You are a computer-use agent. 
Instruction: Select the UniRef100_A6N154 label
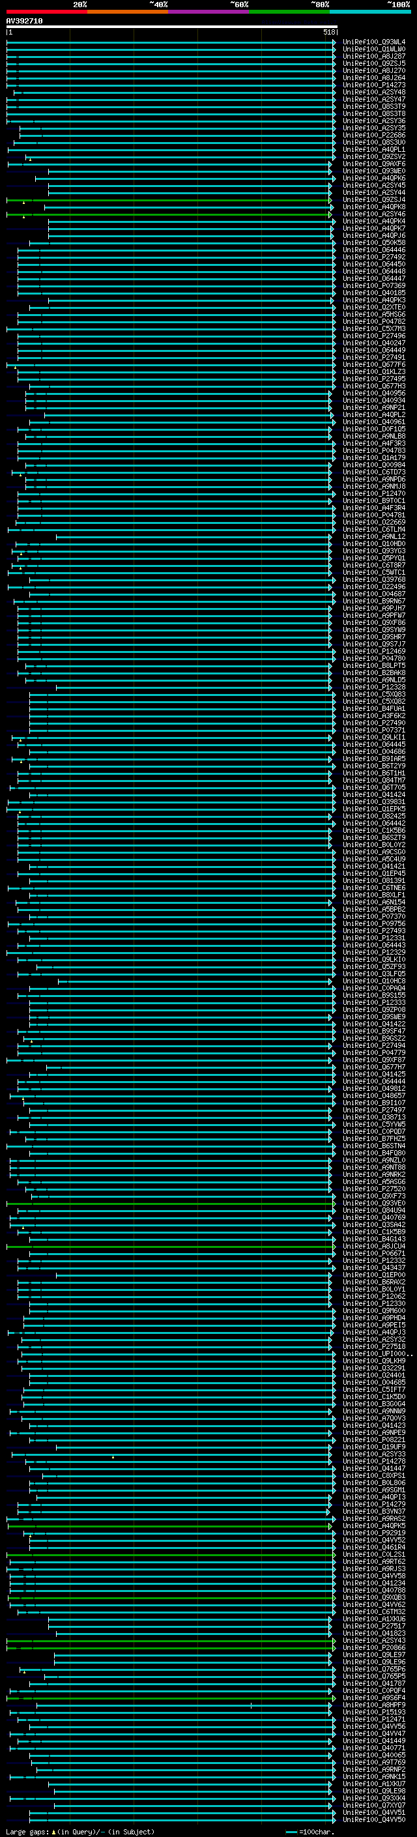373,903
